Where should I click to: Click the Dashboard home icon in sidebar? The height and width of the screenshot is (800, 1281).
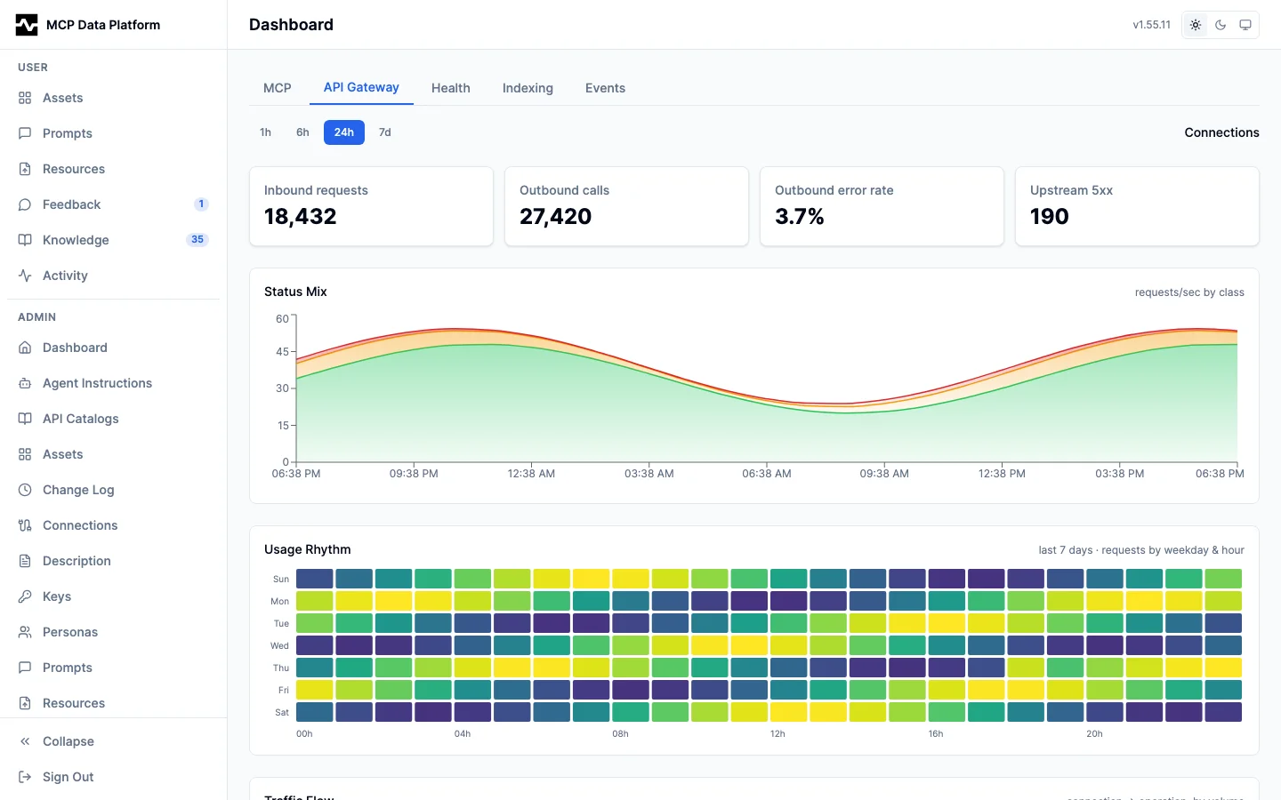pyautogui.click(x=25, y=348)
